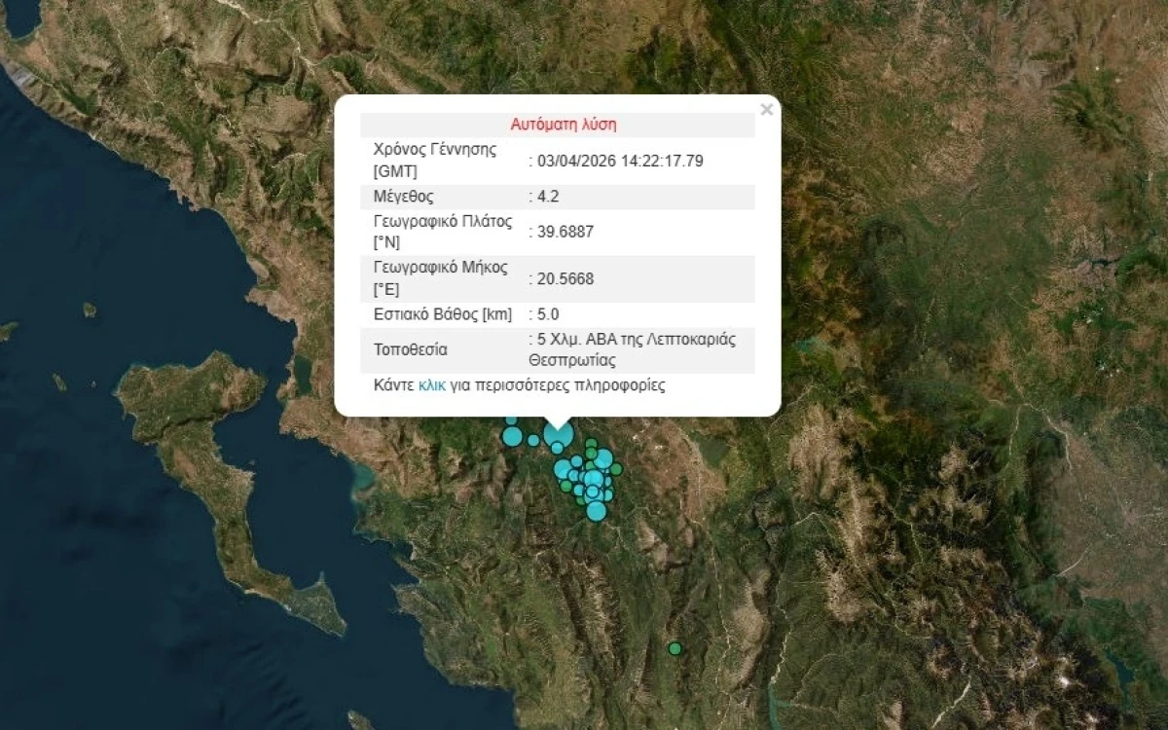
Task: Click the small cyan marker partly hidden under the popup
Action: pos(511,420)
